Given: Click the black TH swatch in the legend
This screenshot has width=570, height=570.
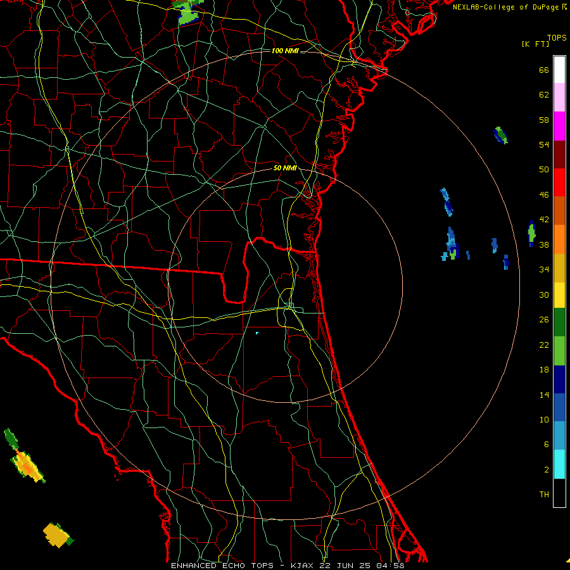Looking at the screenshot, I should point(559,493).
